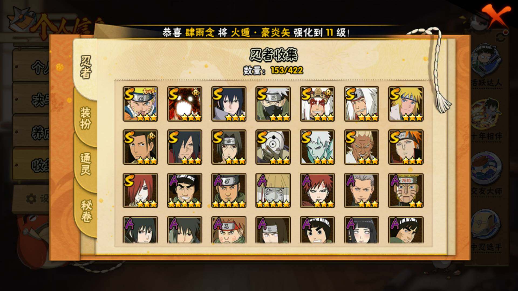Select Kakashi's S-rank ninja portrait
This screenshot has height=291, width=518.
click(273, 104)
